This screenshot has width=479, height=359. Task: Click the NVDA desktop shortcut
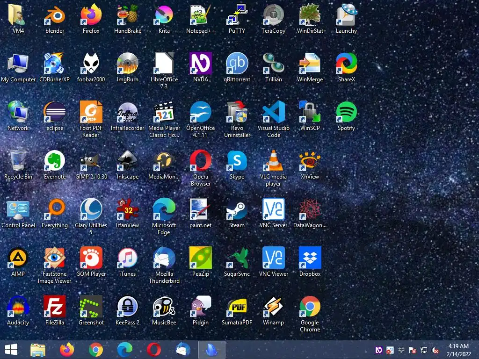click(x=200, y=64)
